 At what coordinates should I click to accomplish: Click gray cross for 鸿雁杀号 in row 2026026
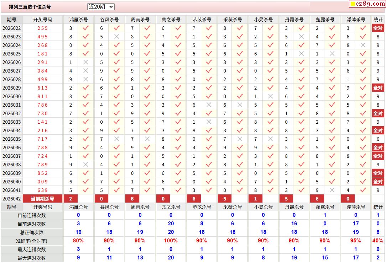[85, 62]
